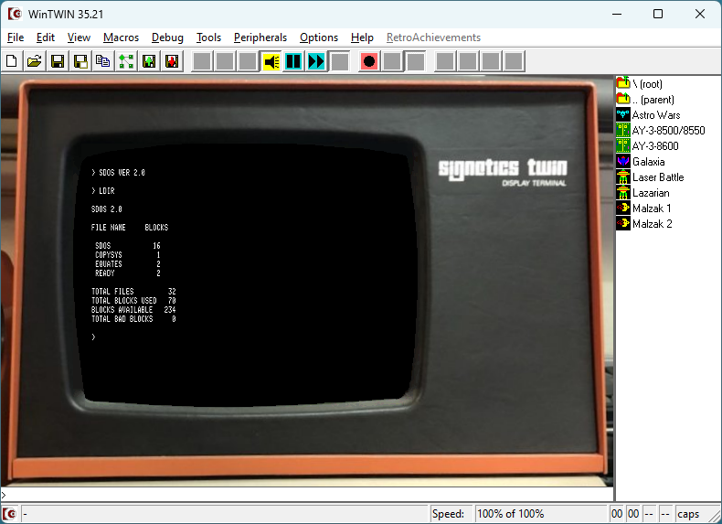Image resolution: width=722 pixels, height=524 pixels.
Task: Select Malzak 2 in the sidebar
Action: click(644, 224)
